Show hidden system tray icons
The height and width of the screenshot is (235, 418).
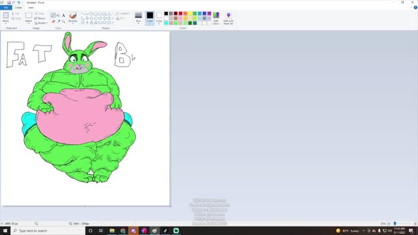[x=364, y=230]
